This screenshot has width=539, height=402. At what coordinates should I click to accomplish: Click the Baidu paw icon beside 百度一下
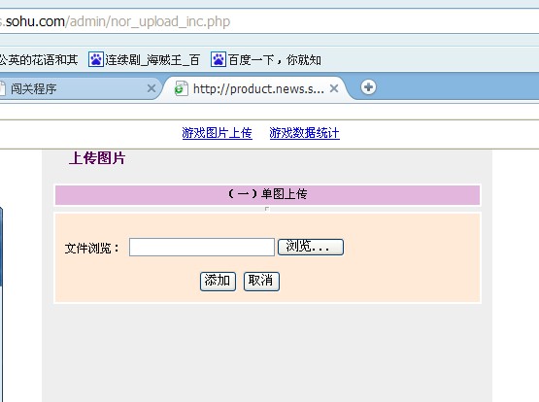[219, 60]
